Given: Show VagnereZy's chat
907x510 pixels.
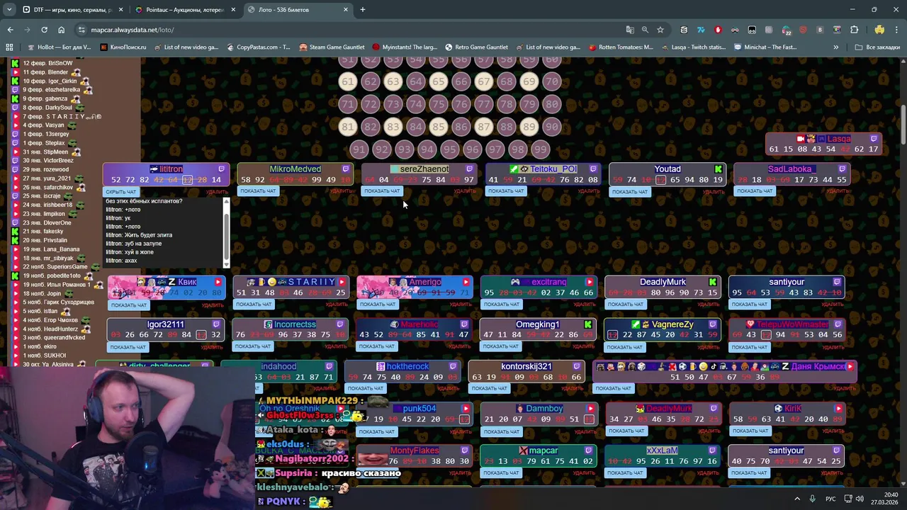Looking at the screenshot, I should click(x=625, y=347).
